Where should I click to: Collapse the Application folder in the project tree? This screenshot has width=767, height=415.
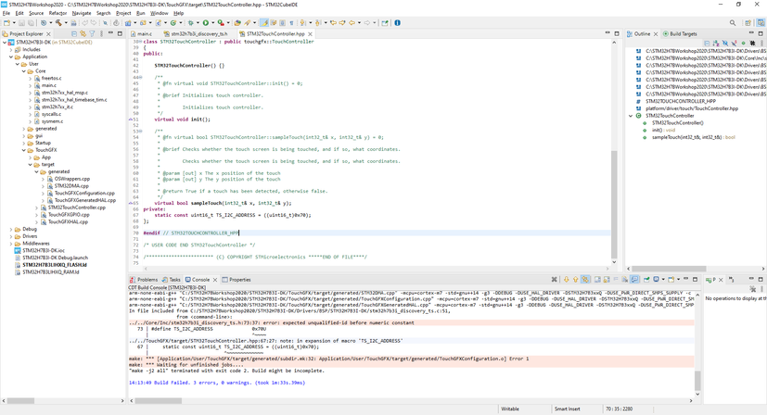point(11,57)
